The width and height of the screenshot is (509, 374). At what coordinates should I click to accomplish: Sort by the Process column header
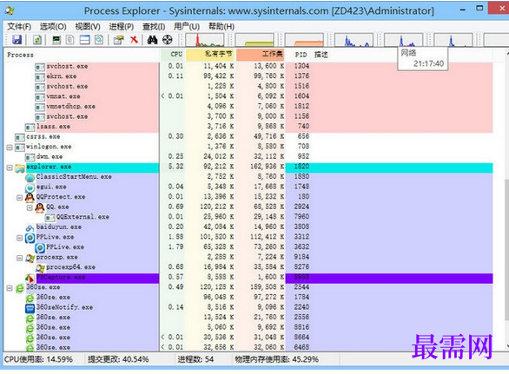pyautogui.click(x=82, y=55)
